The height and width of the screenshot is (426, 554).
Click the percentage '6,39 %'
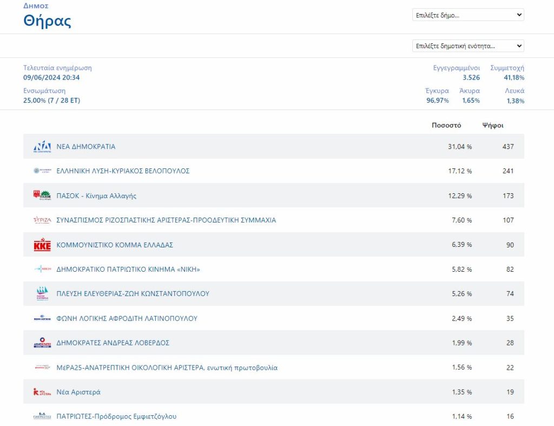point(462,245)
